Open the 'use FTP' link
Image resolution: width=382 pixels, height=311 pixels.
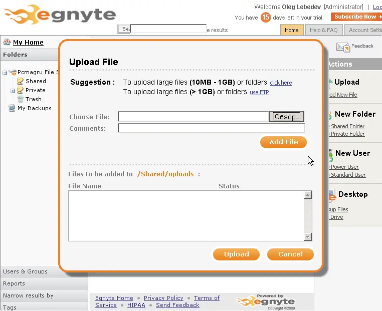(259, 92)
